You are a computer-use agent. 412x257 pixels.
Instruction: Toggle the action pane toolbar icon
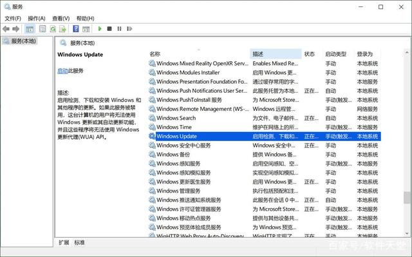pos(86,29)
